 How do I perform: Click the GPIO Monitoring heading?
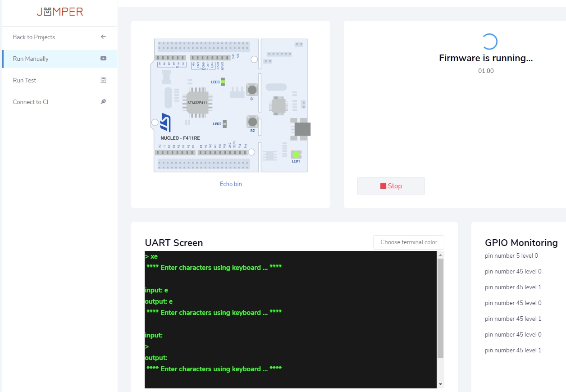click(521, 242)
